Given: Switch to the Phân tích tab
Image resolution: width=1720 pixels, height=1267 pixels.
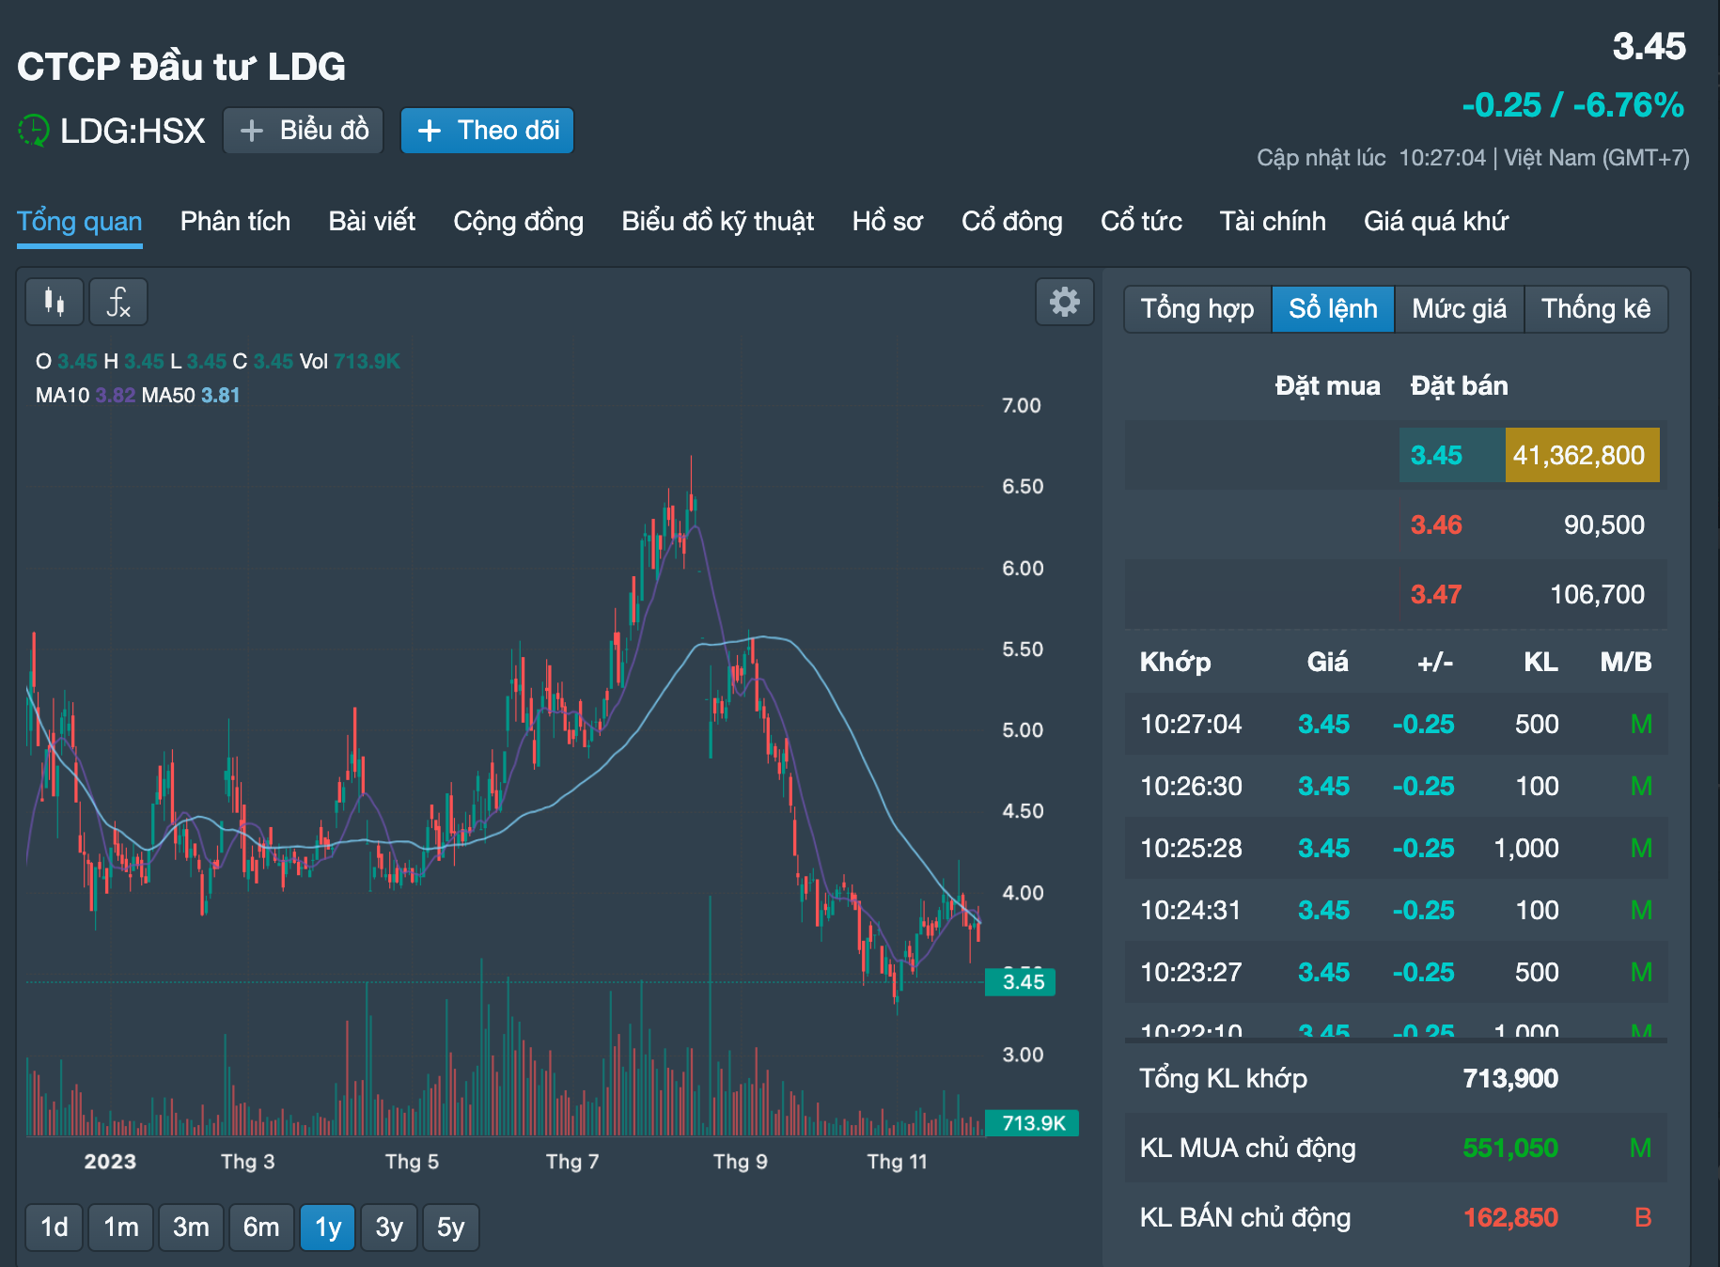Looking at the screenshot, I should [x=235, y=222].
